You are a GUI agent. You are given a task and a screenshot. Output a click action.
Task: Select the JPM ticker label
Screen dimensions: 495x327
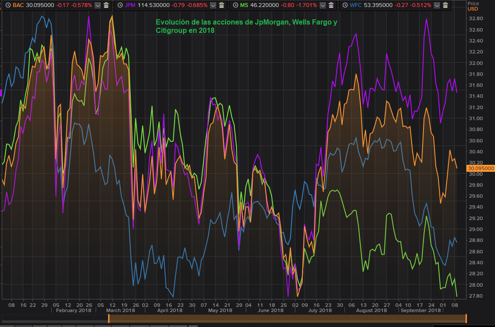tap(130, 5)
